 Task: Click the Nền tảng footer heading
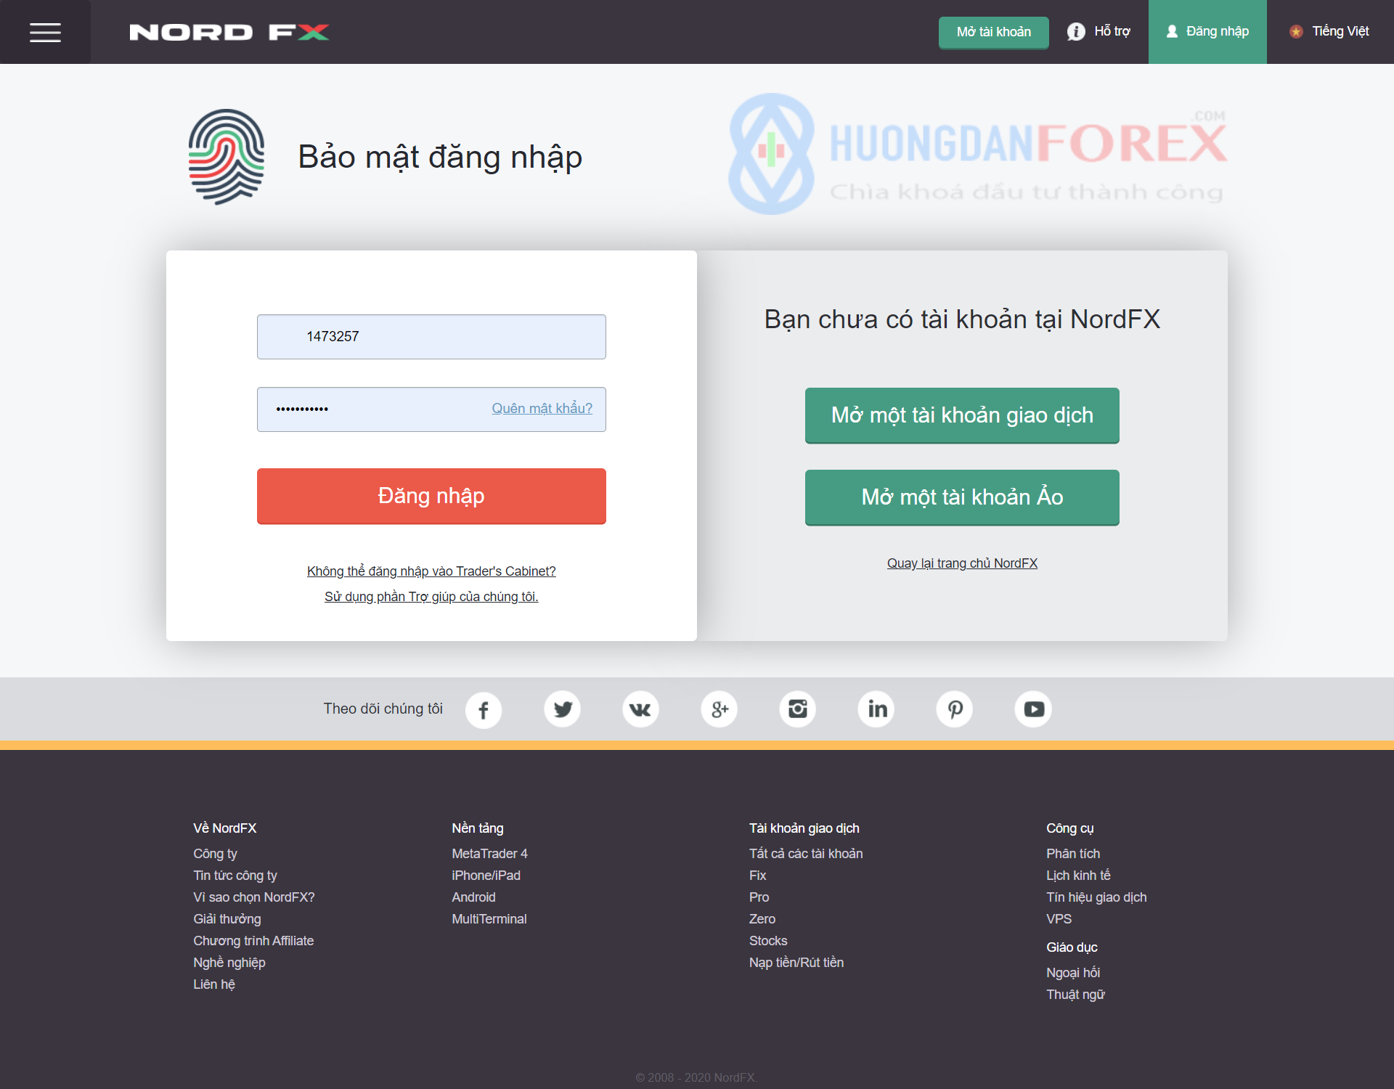[x=478, y=828]
